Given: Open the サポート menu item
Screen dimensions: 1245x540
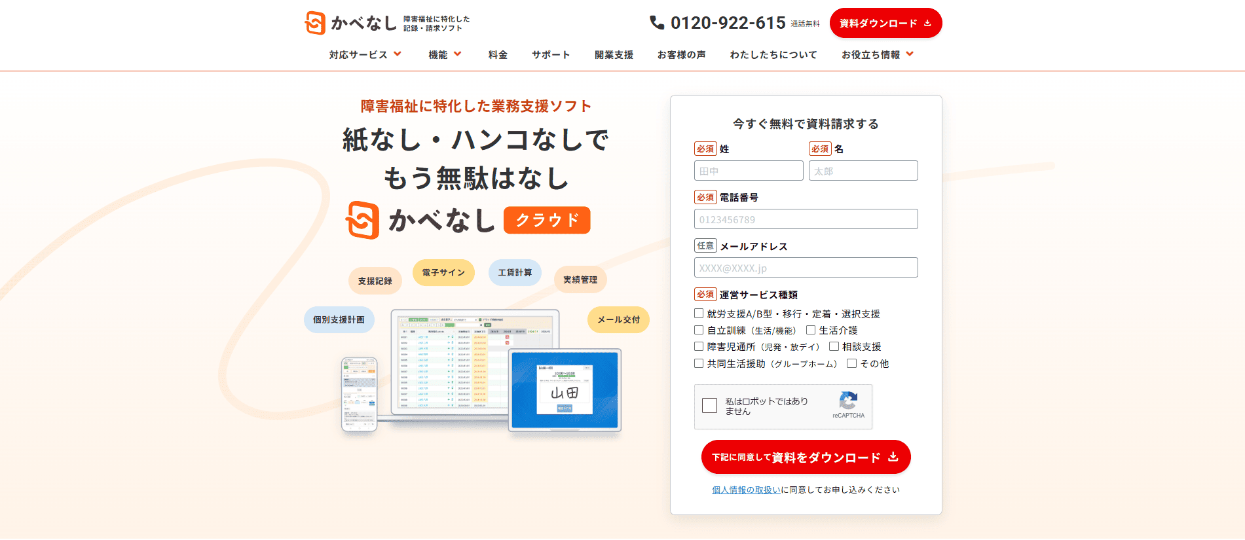Looking at the screenshot, I should click(551, 55).
